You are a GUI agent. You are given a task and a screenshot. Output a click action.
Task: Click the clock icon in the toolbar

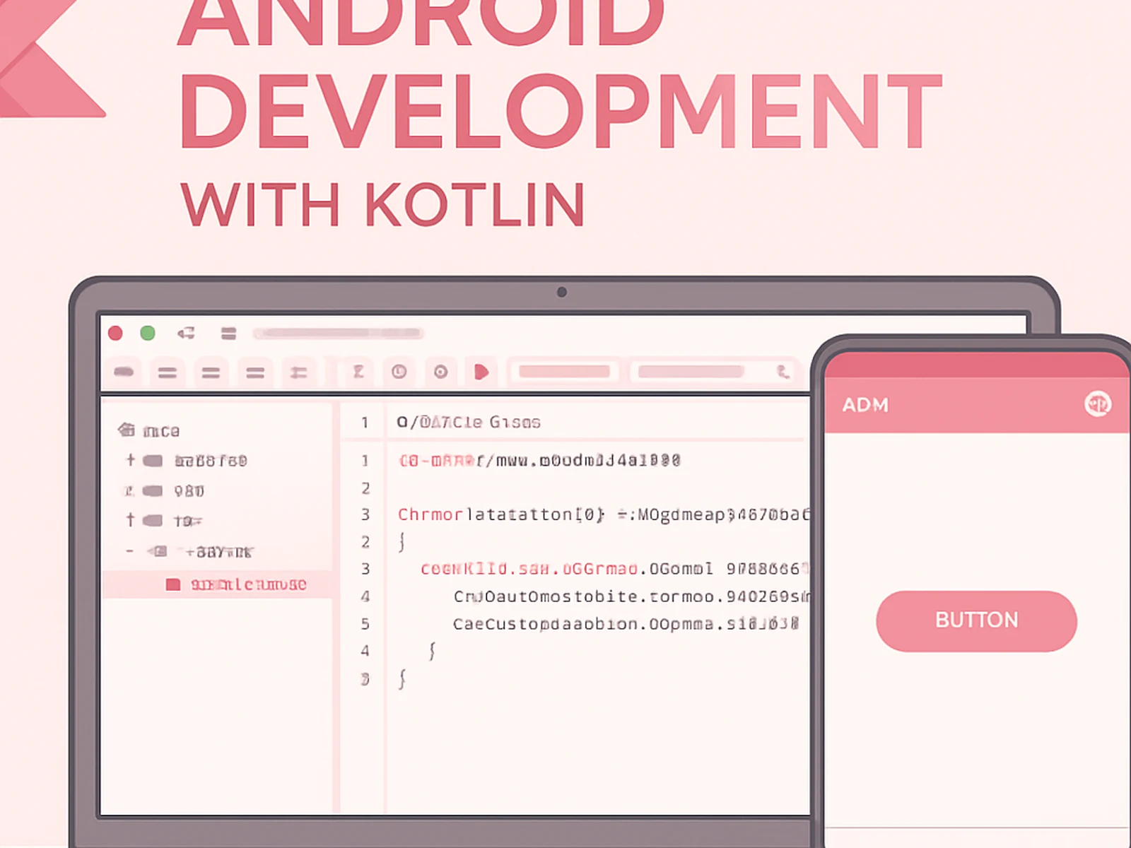pyautogui.click(x=399, y=372)
